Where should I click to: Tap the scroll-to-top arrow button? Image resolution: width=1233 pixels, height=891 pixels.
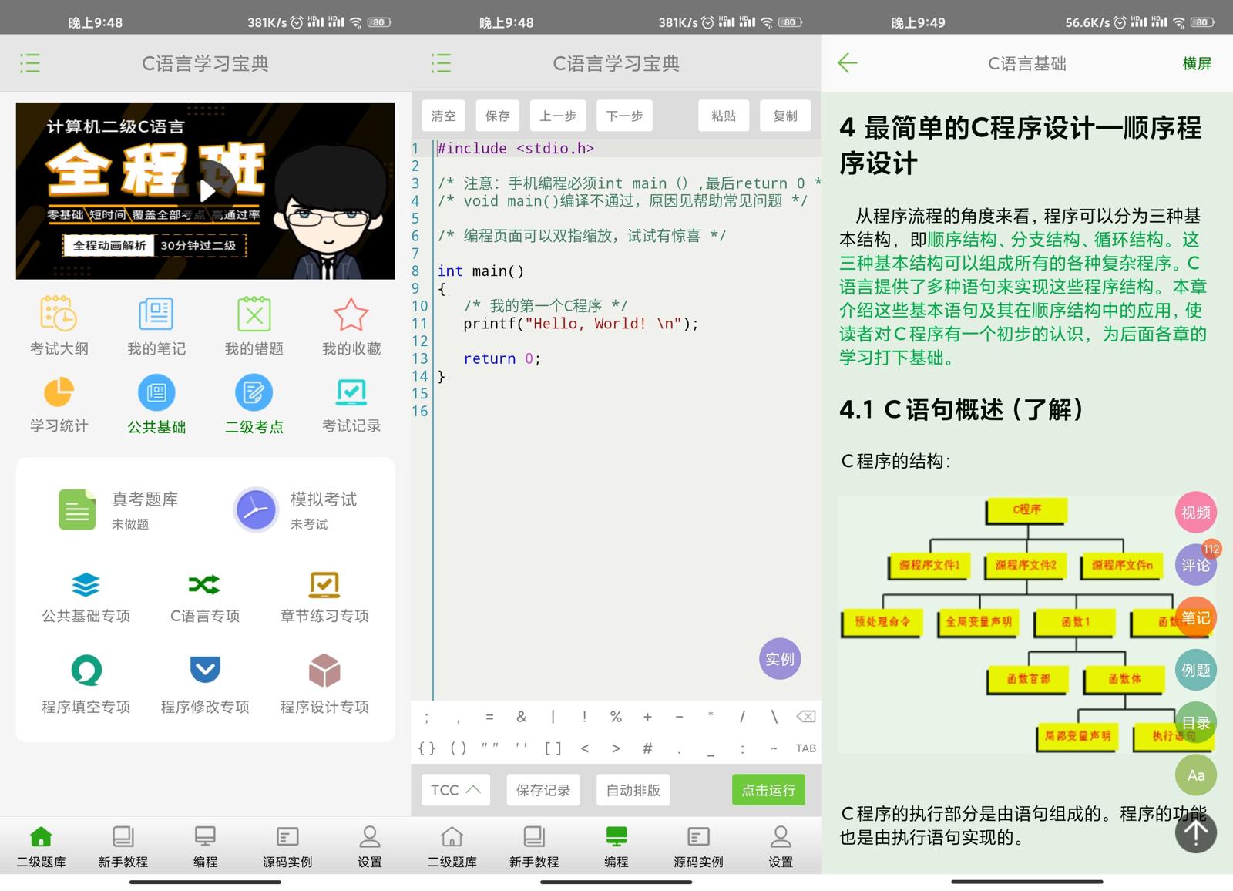click(x=1195, y=832)
